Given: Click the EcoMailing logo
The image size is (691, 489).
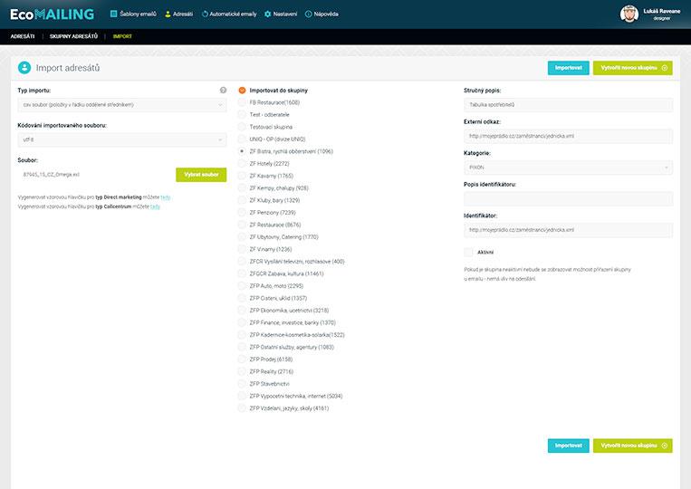Looking at the screenshot, I should tap(51, 14).
